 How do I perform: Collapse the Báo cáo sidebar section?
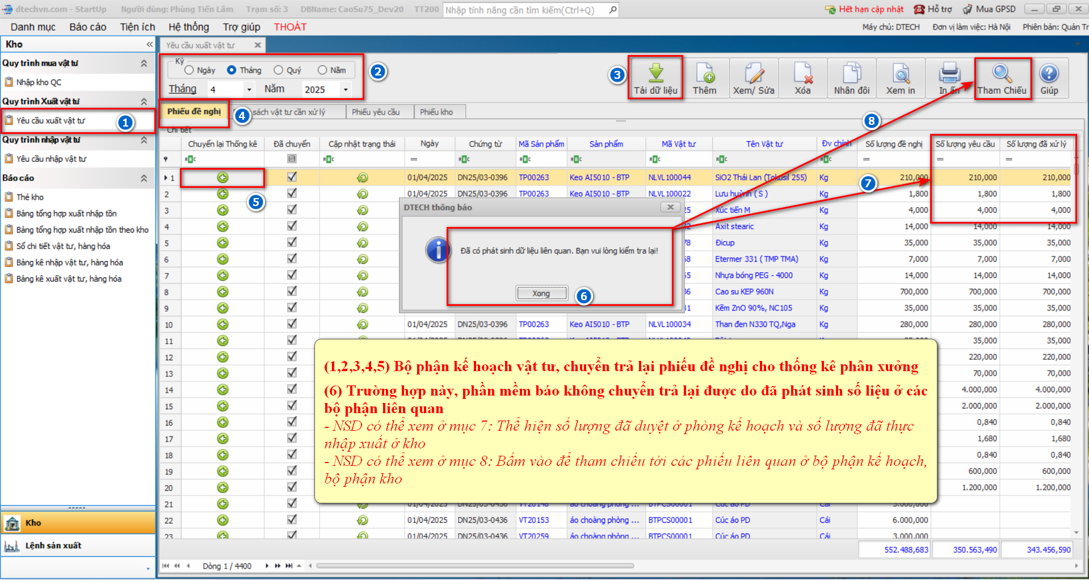tap(144, 178)
